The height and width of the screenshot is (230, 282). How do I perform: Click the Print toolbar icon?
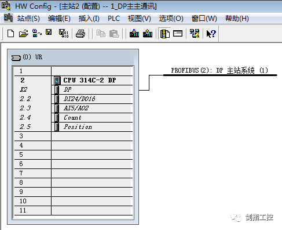coord(80,34)
